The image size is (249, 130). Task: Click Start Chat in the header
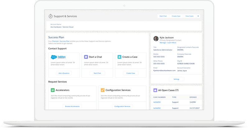point(163,16)
